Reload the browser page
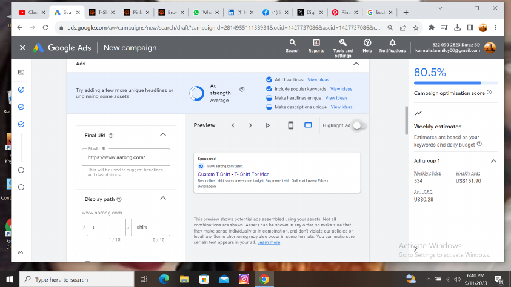 pyautogui.click(x=45, y=28)
